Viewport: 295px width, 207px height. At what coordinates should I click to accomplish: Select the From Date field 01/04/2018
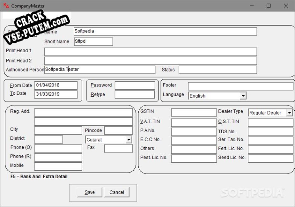point(56,85)
